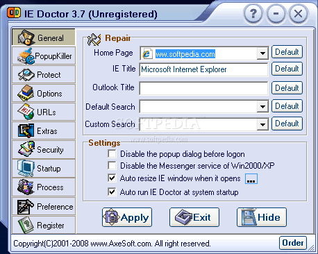
Task: Click the question mark help button
Action: [253, 14]
